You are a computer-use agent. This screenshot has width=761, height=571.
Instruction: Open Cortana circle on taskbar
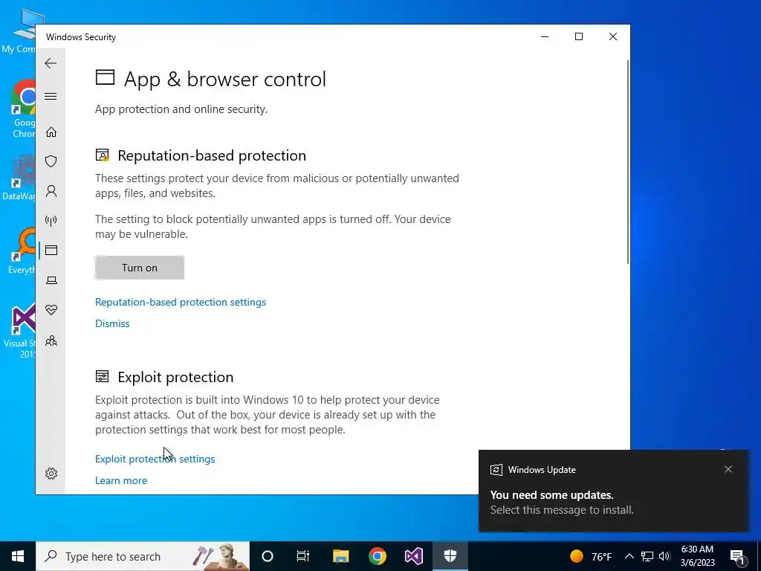tap(268, 556)
